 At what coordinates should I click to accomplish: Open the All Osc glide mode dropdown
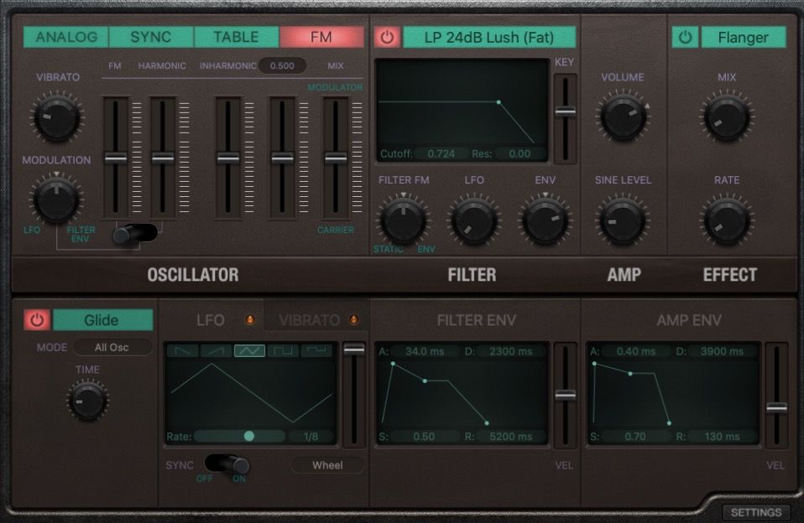[x=112, y=347]
